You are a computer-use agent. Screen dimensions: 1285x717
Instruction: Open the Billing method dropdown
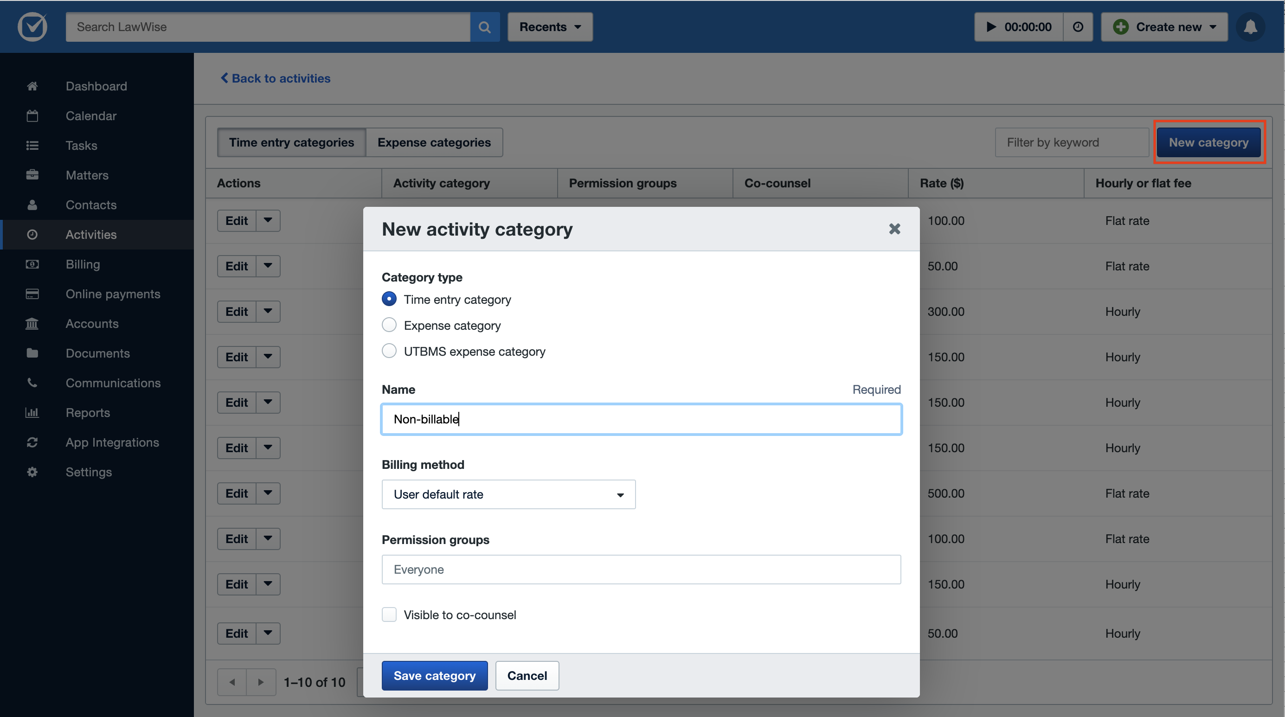pos(508,494)
